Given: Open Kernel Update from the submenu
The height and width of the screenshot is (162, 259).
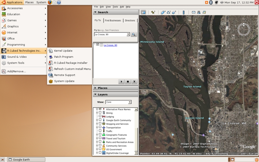Looking at the screenshot, I should (63, 51).
